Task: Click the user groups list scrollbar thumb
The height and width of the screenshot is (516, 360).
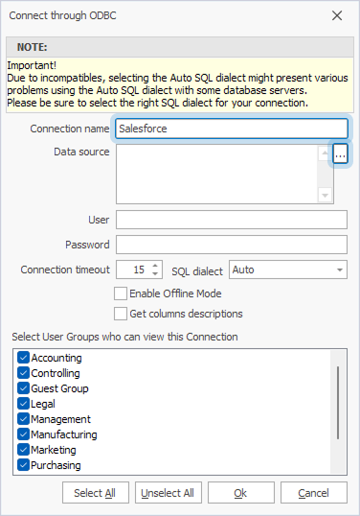Action: (x=338, y=403)
